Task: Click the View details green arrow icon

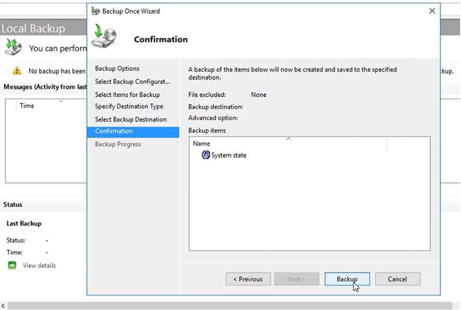Action: point(12,265)
